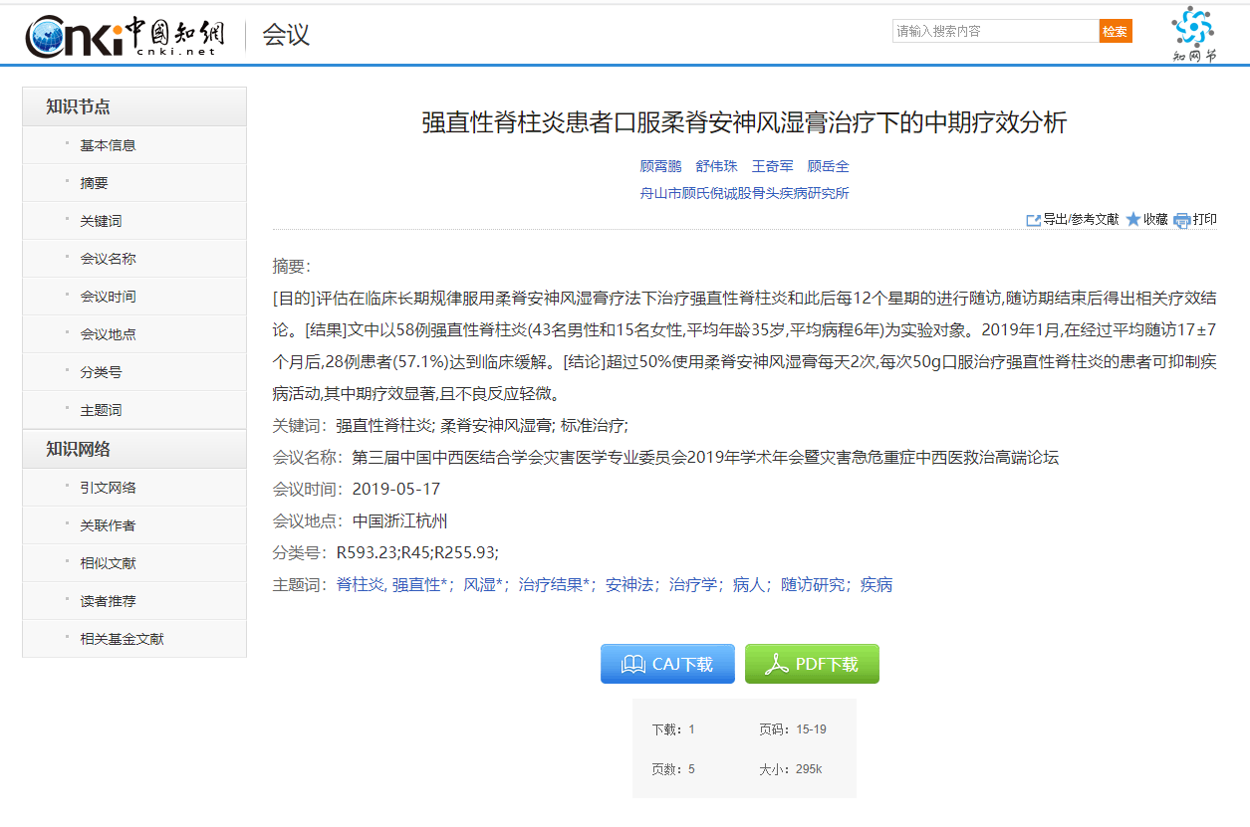Open author 顾霄鹏 link
1250x827 pixels.
[660, 166]
